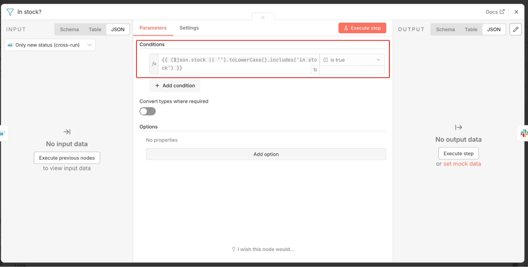Screen dimensions: 528x267
Task: Click the red Execute step button
Action: (362, 28)
